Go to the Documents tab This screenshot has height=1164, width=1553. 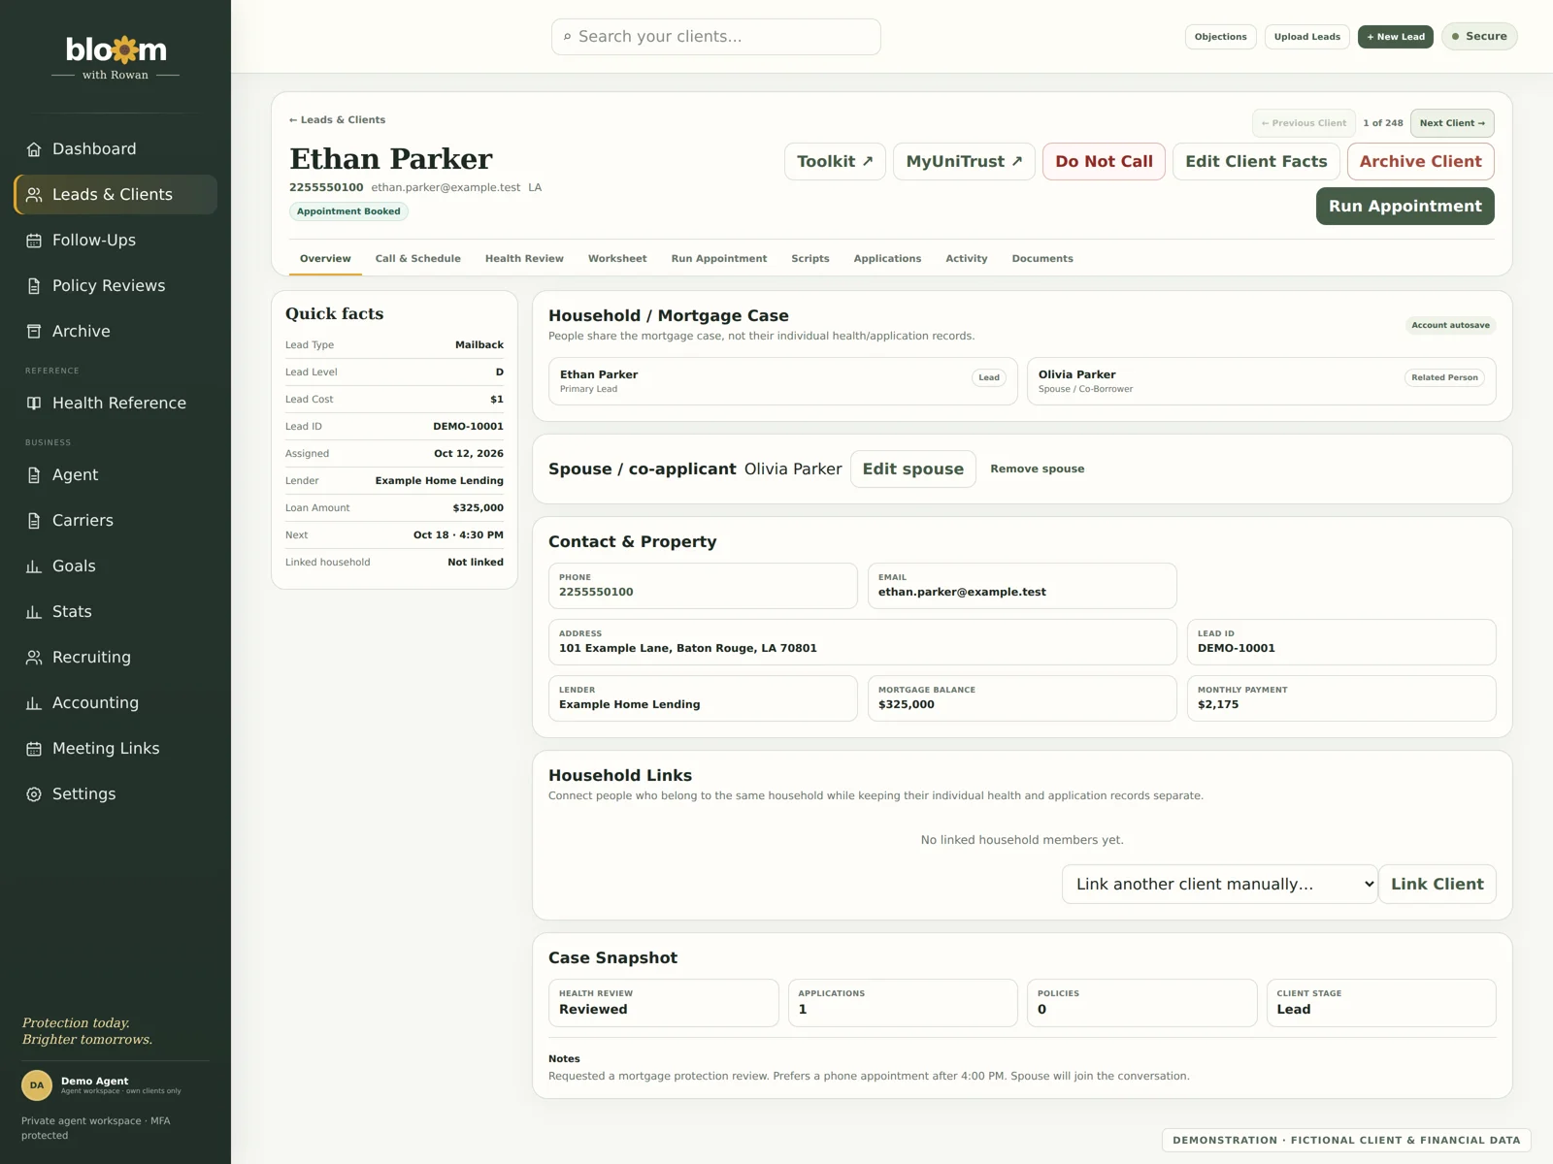pos(1042,259)
